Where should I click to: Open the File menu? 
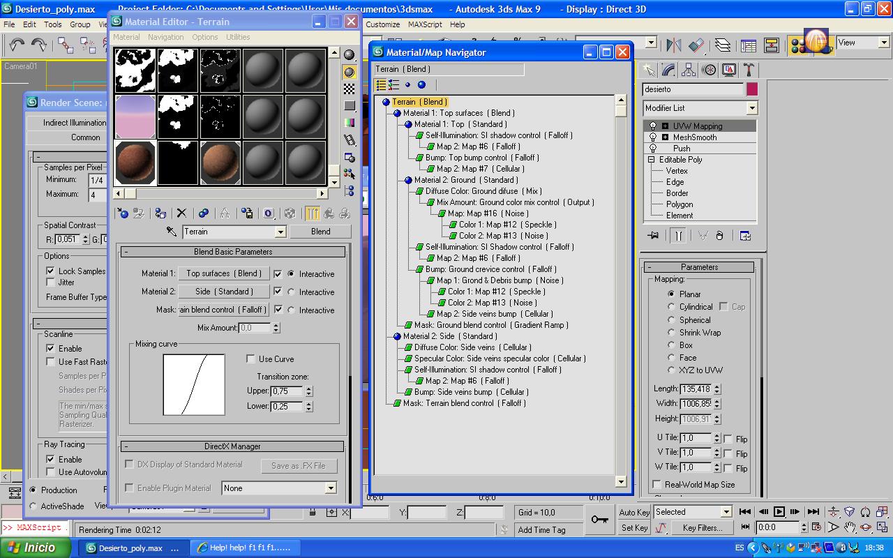coord(9,24)
